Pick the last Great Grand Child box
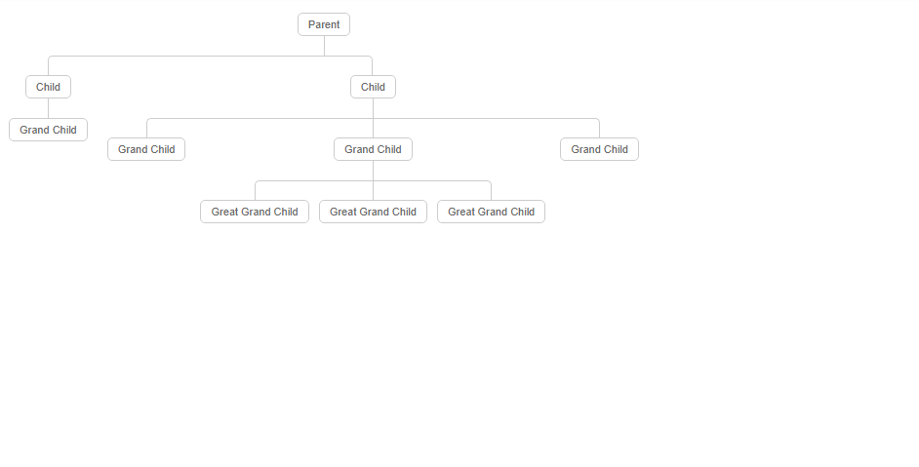This screenshot has width=919, height=467. pos(491,212)
